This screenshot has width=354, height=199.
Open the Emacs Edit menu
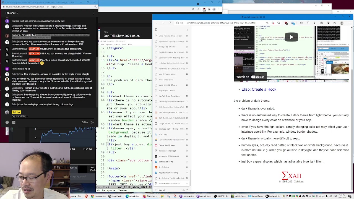pyautogui.click(x=103, y=44)
